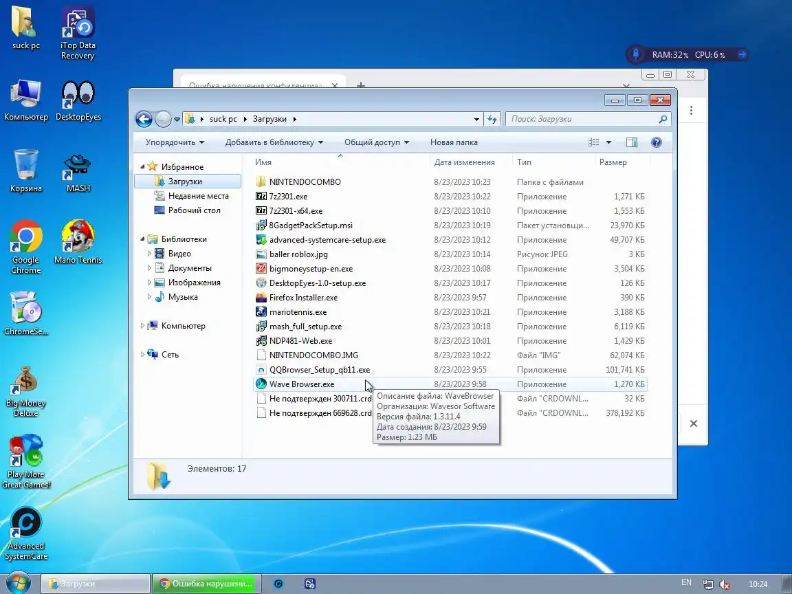
Task: Collapse the Избранное tree section
Action: 142,166
